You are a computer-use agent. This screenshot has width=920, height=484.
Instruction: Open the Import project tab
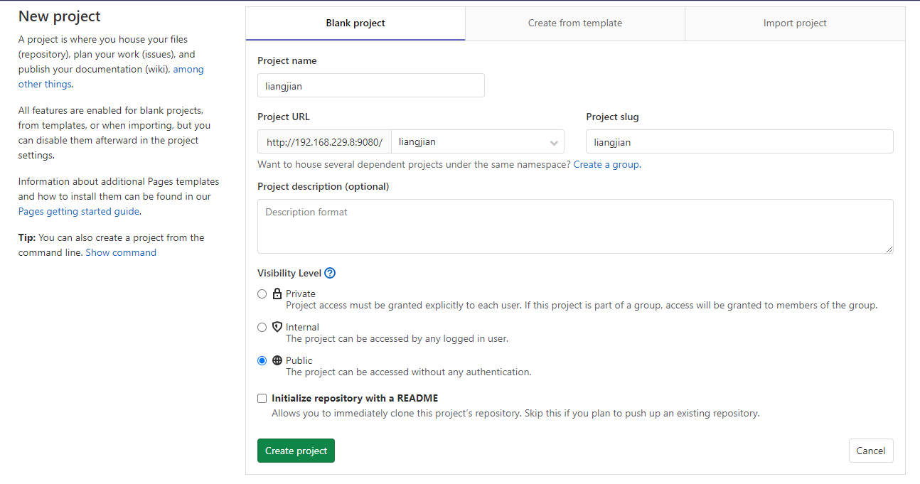coord(794,23)
